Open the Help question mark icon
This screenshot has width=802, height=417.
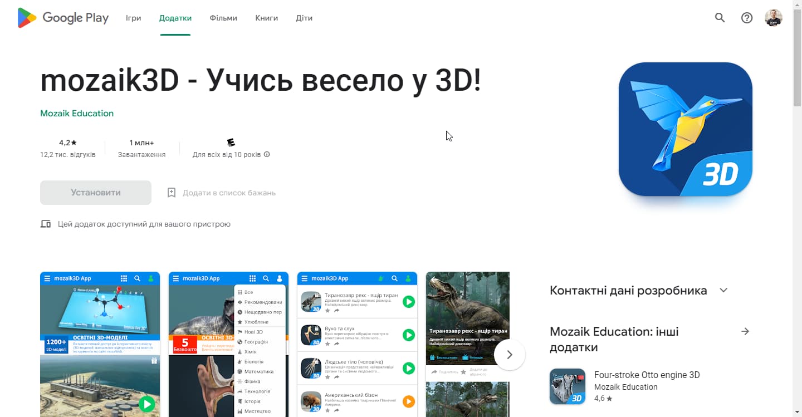tap(747, 18)
